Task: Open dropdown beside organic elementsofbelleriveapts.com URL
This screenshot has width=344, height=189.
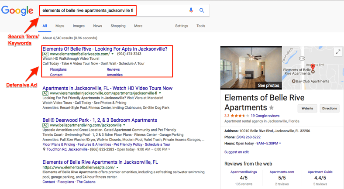Action: pyautogui.click(x=117, y=168)
